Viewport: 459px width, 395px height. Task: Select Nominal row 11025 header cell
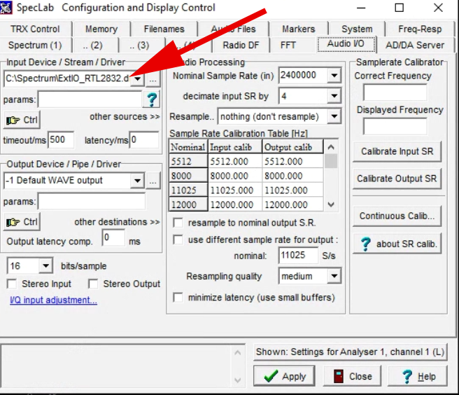[188, 190]
